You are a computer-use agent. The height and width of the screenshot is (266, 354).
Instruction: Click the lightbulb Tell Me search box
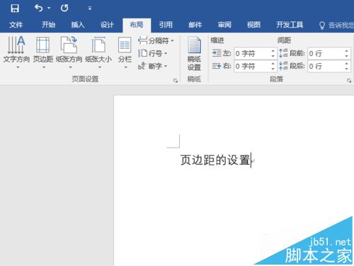[x=336, y=25]
